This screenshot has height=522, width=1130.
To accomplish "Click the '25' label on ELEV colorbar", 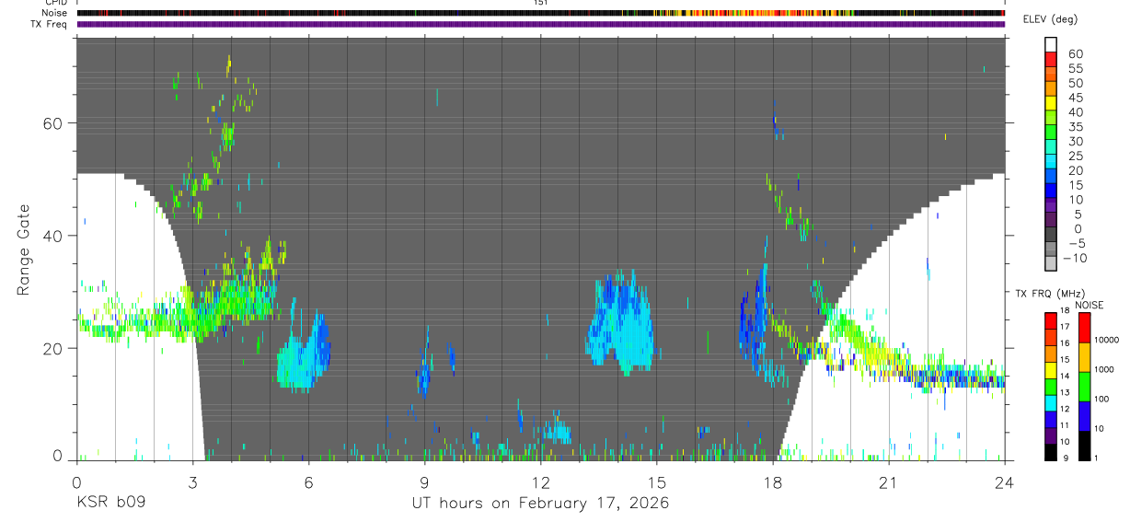I will (x=1074, y=156).
